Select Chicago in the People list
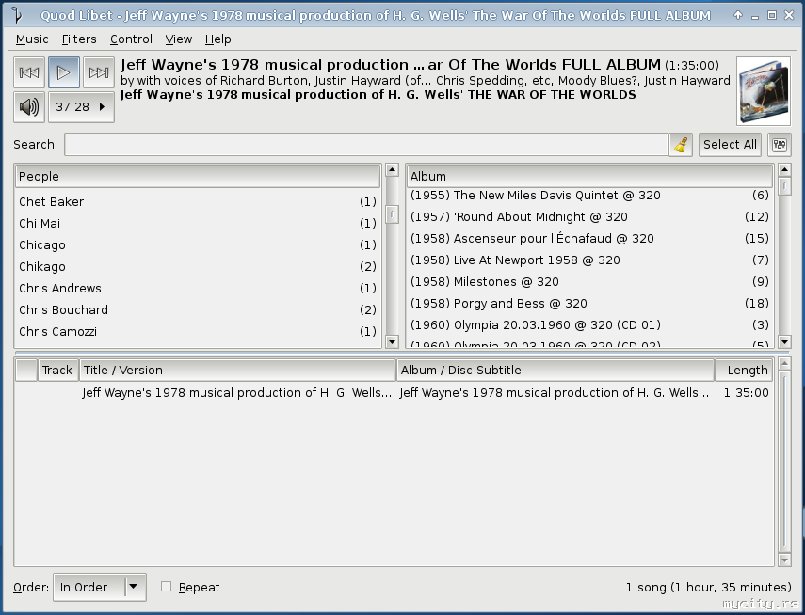Image resolution: width=805 pixels, height=615 pixels. (x=198, y=245)
